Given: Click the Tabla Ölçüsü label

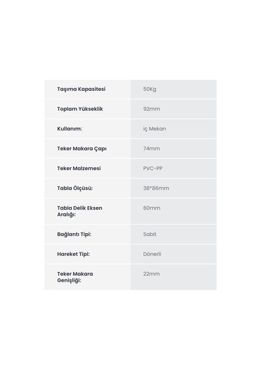Looking at the screenshot, I should pyautogui.click(x=75, y=188).
